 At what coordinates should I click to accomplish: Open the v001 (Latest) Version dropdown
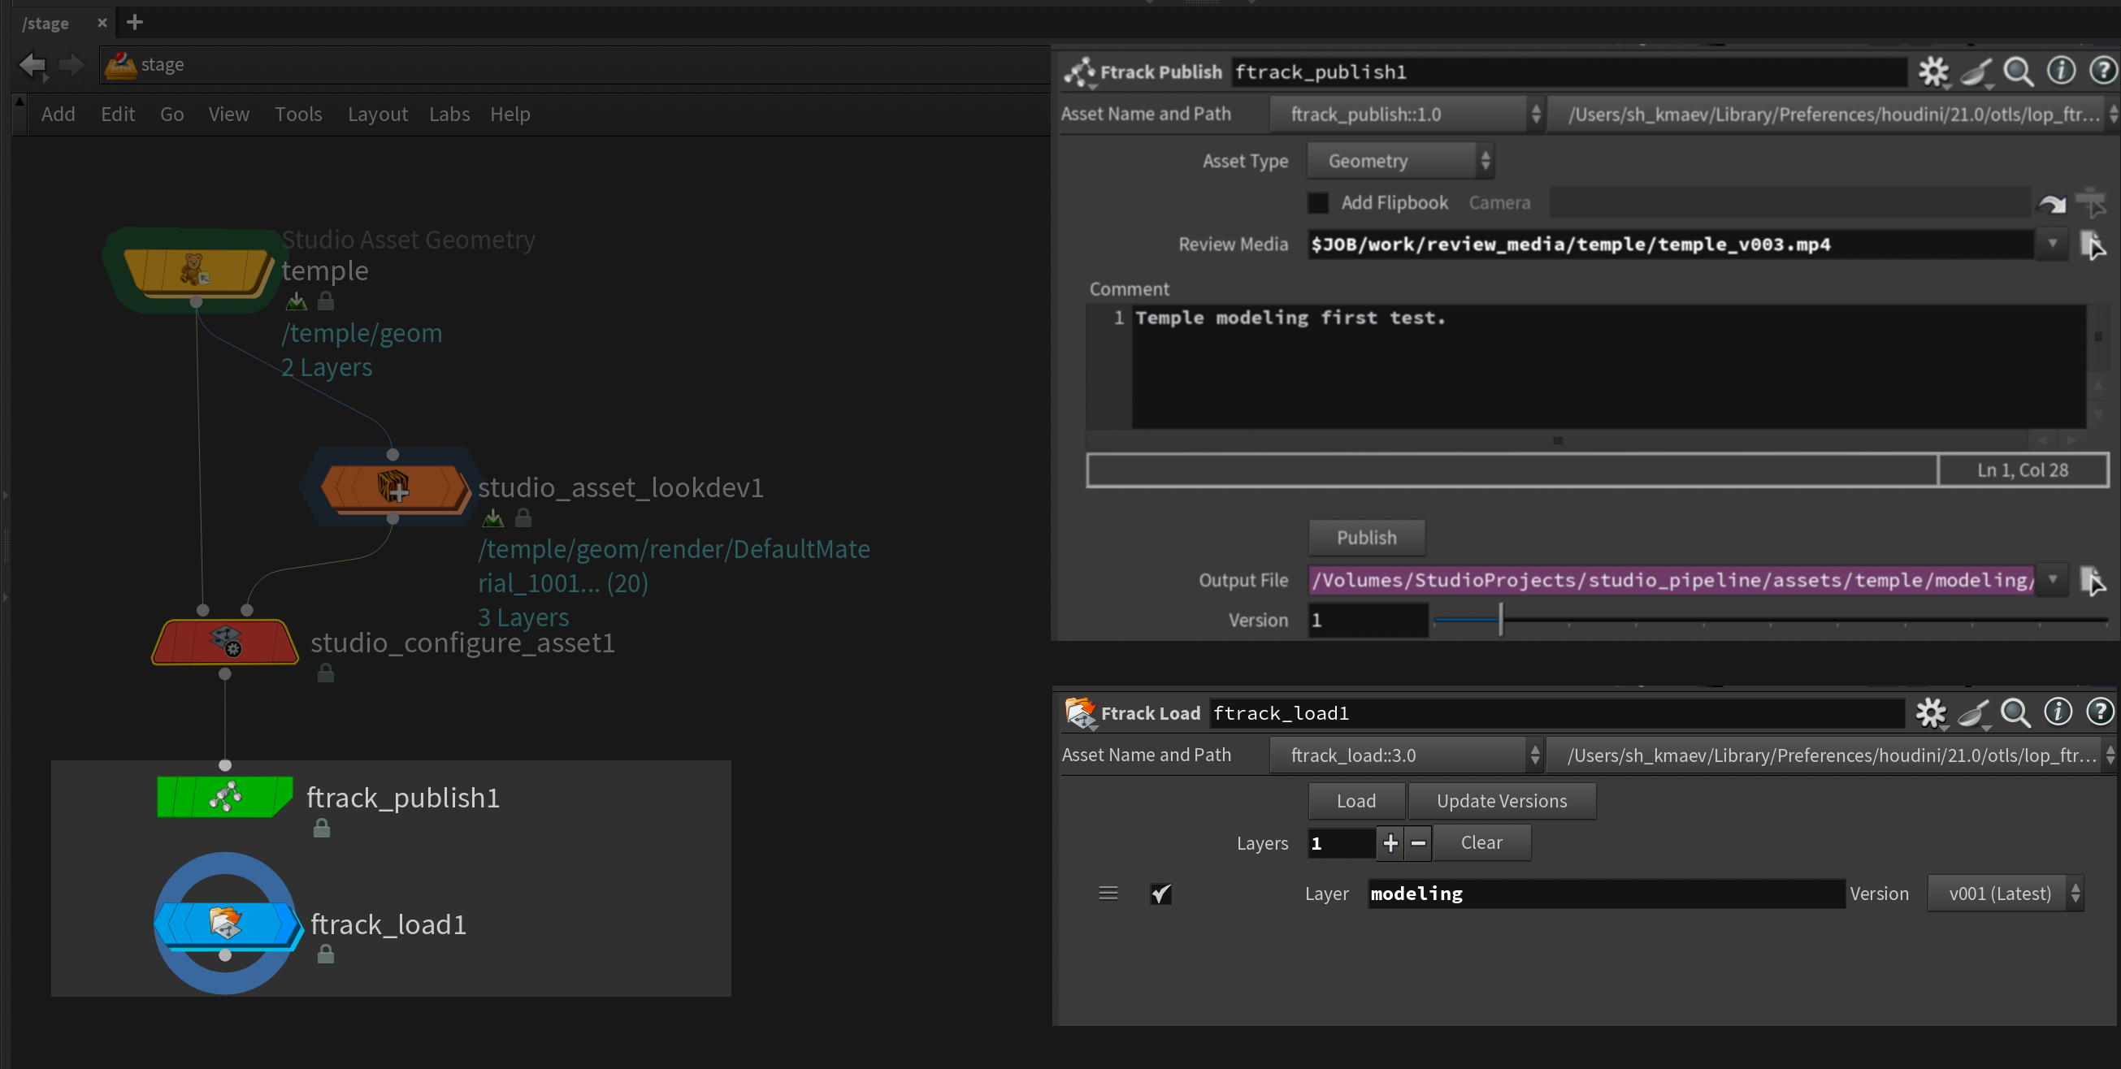pos(2005,894)
